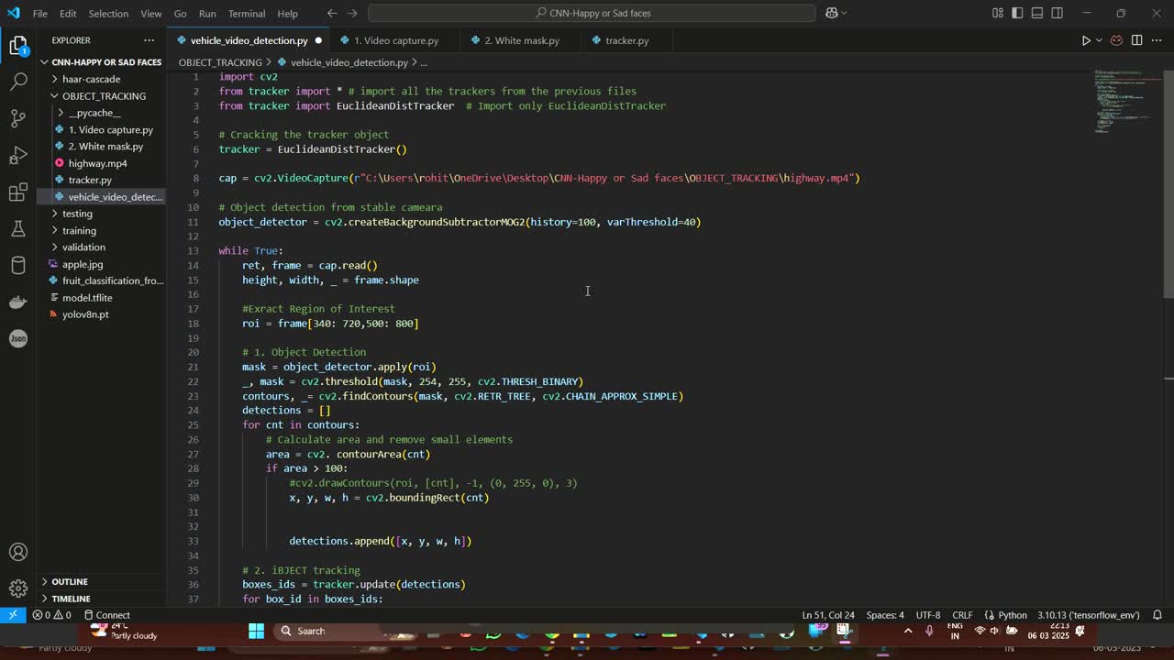
Task: Expand the testing folder
Action: coord(77,214)
